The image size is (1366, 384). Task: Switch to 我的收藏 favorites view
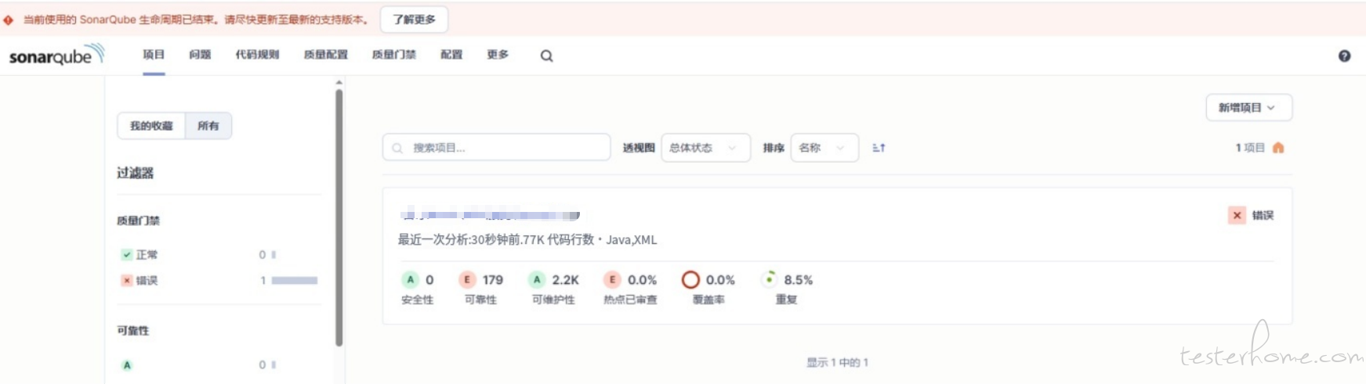[151, 126]
